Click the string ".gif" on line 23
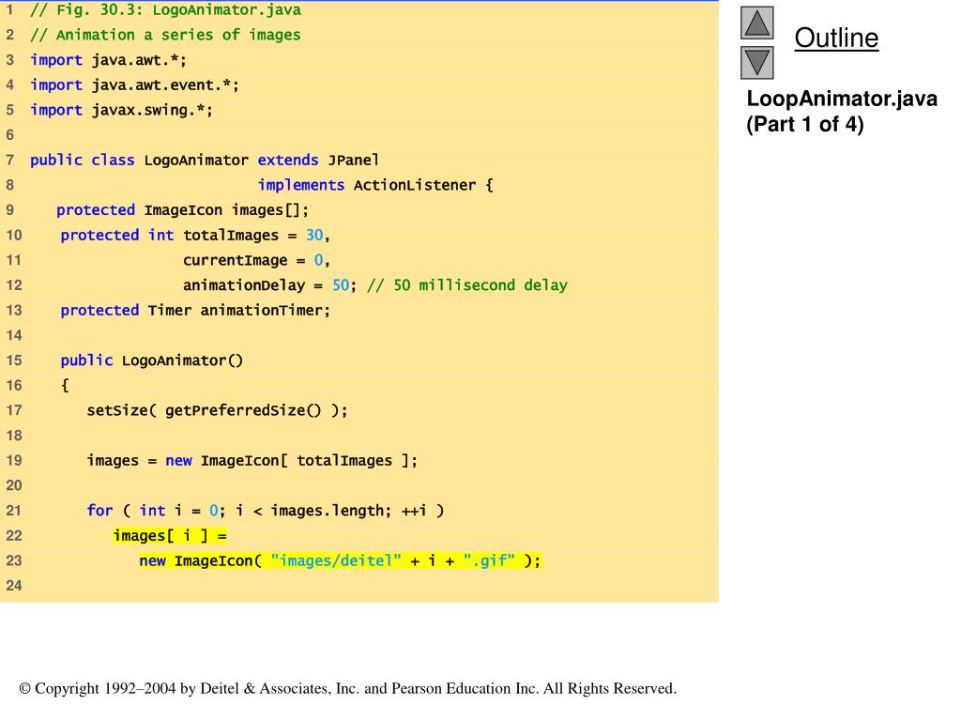961x721 pixels. pos(489,561)
